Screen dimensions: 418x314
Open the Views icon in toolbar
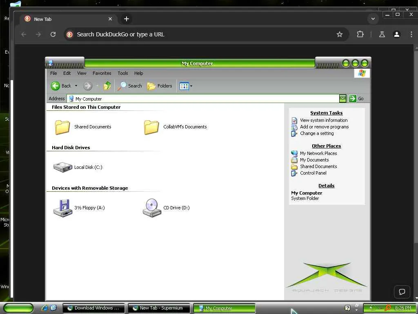(x=184, y=86)
